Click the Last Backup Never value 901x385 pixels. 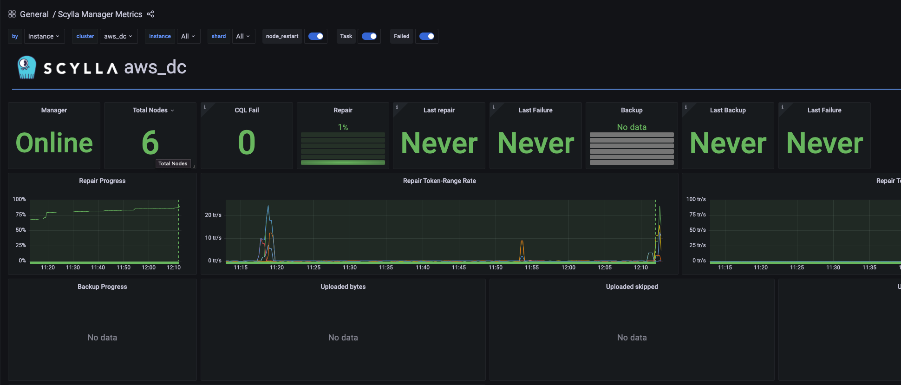[x=728, y=143]
